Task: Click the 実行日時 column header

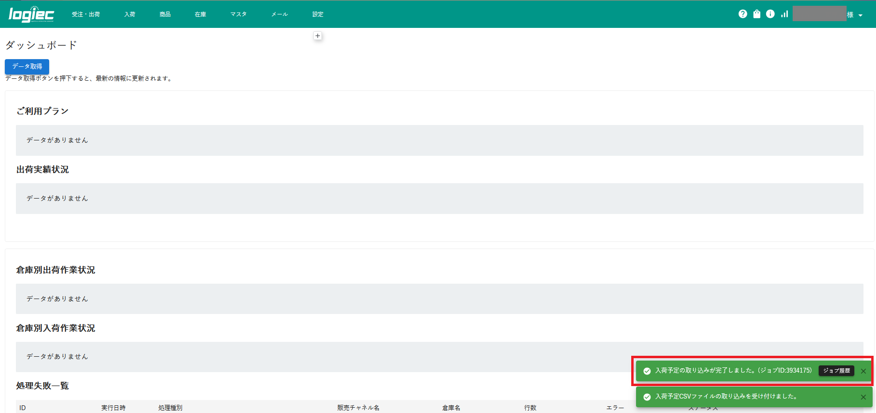Action: coord(113,408)
